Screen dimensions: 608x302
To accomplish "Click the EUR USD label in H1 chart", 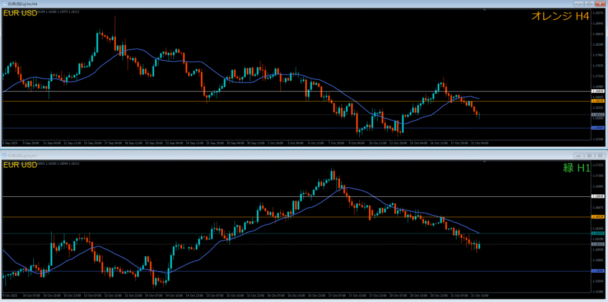I will point(20,164).
